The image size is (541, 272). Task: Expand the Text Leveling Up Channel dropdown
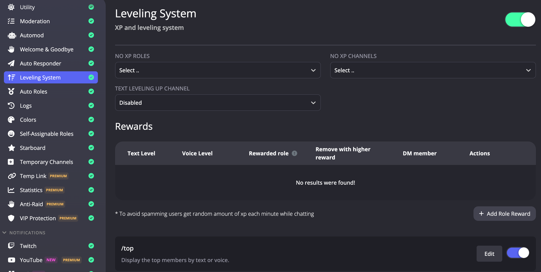point(217,103)
